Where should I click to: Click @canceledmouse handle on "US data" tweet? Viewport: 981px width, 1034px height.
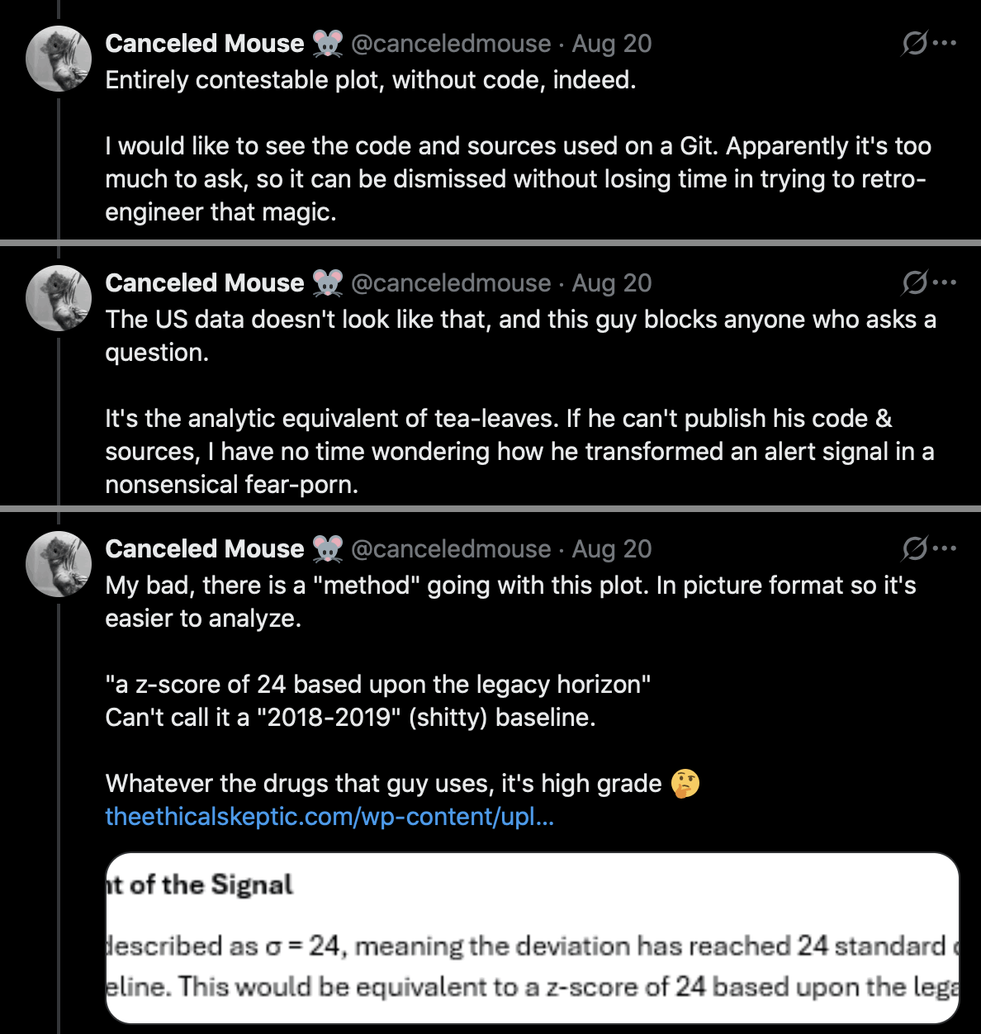click(x=451, y=282)
